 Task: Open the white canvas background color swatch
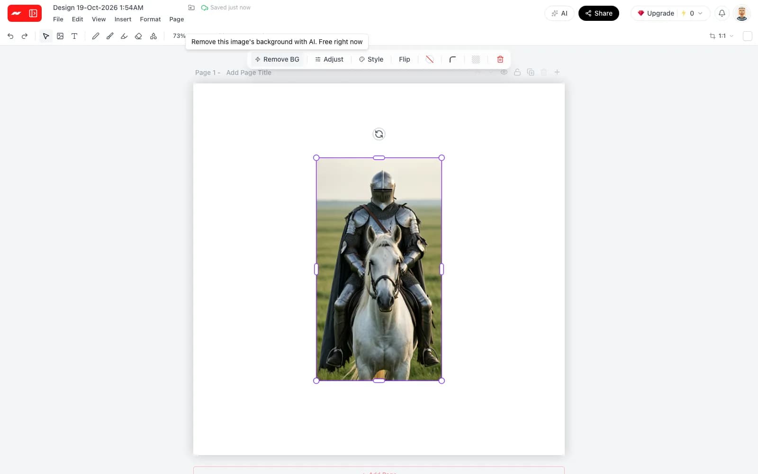(748, 36)
